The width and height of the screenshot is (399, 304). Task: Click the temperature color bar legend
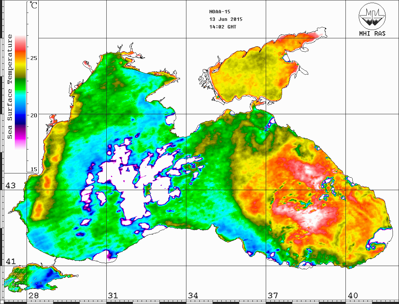click(x=21, y=92)
